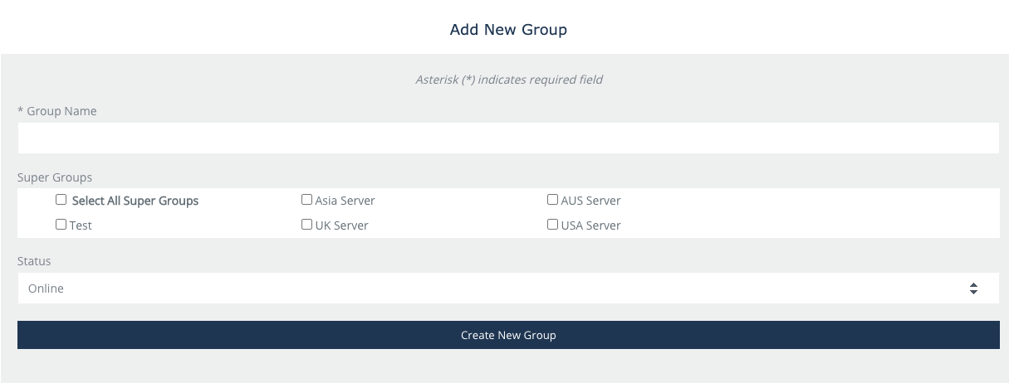Select the UK Server checkbox
1009x383 pixels.
point(306,225)
